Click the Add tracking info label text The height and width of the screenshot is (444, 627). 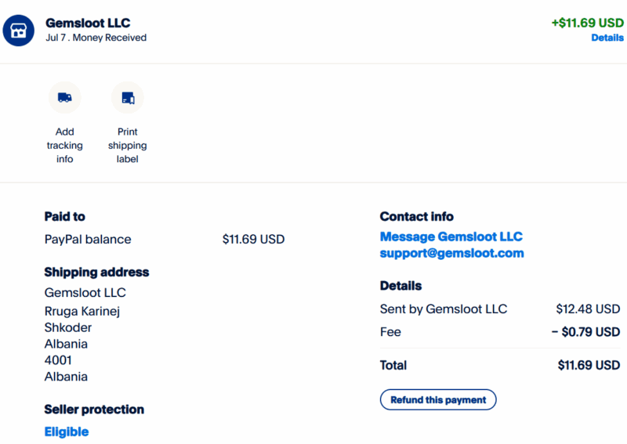[65, 146]
